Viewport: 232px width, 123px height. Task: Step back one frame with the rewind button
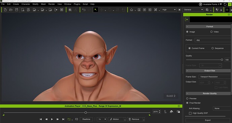pyautogui.click(x=46, y=119)
